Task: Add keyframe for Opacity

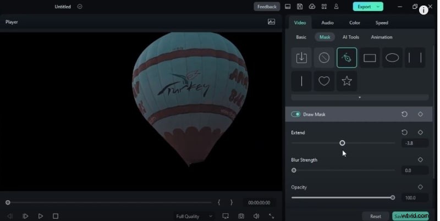Action: pyautogui.click(x=420, y=187)
